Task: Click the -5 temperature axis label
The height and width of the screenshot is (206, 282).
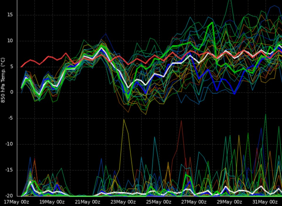Action: pyautogui.click(x=11, y=118)
